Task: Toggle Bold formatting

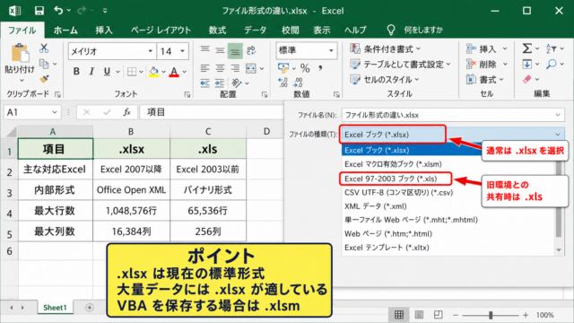Action: click(x=76, y=72)
